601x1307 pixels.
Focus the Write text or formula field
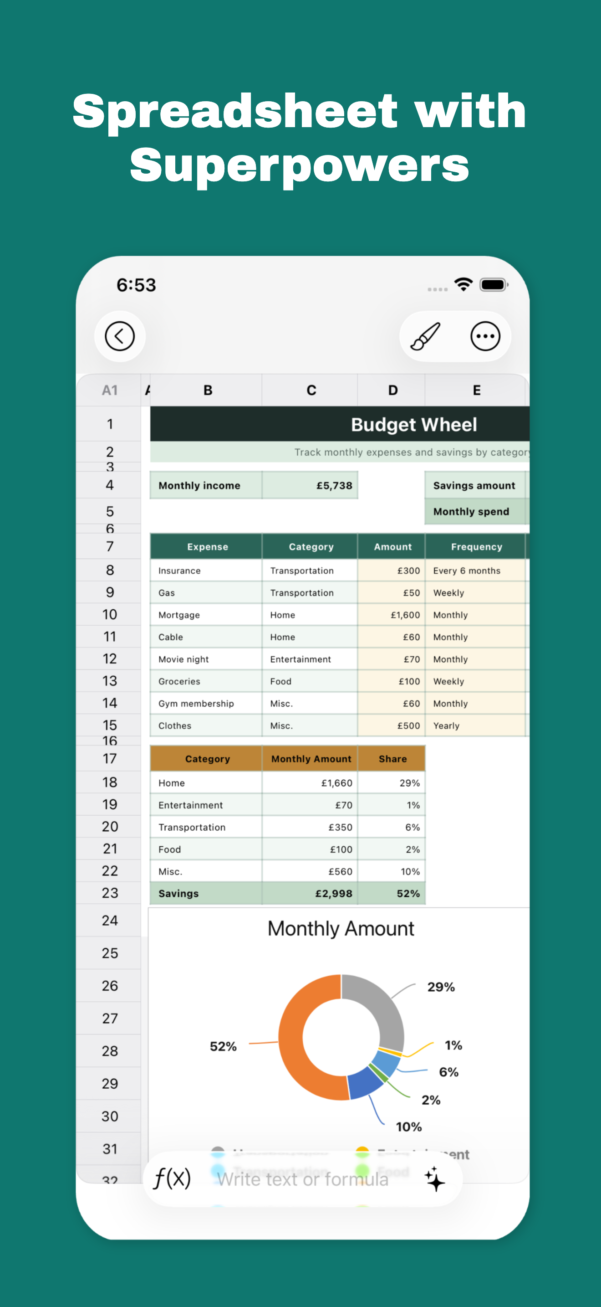[x=302, y=1179]
